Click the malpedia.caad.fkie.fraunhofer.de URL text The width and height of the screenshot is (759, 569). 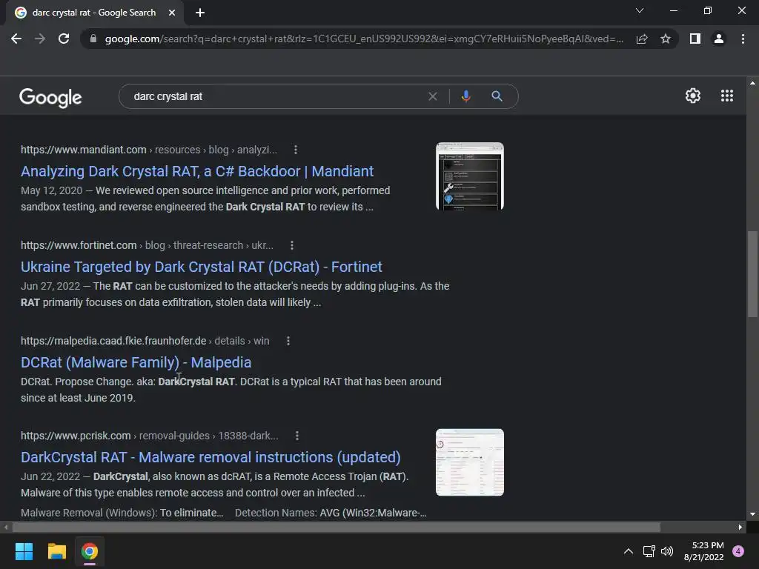click(113, 341)
